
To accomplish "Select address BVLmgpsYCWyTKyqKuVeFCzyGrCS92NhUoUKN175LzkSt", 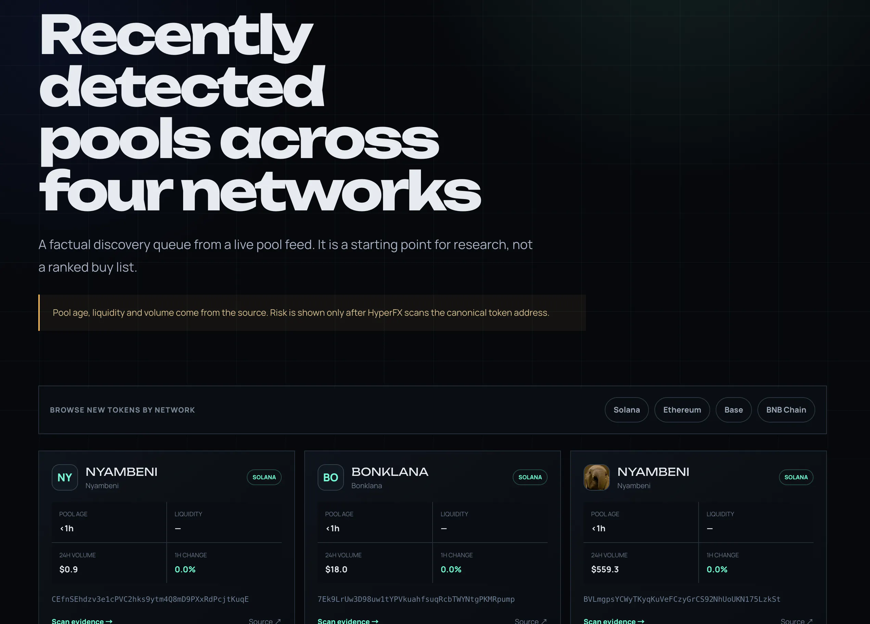I will (682, 599).
